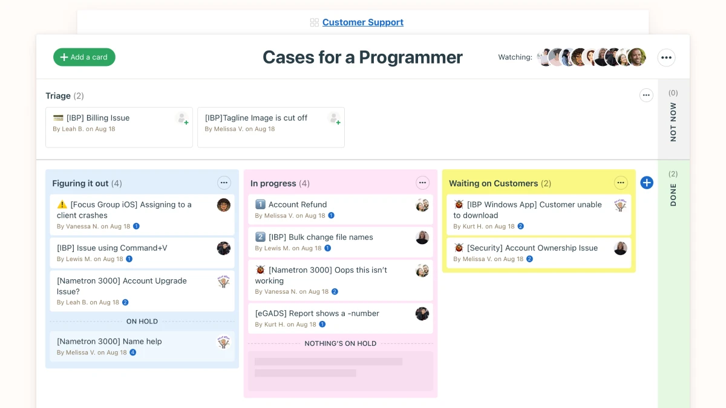Viewport: 726px width, 408px height.
Task: Click assign person icon on Tagline Image card
Action: [334, 118]
